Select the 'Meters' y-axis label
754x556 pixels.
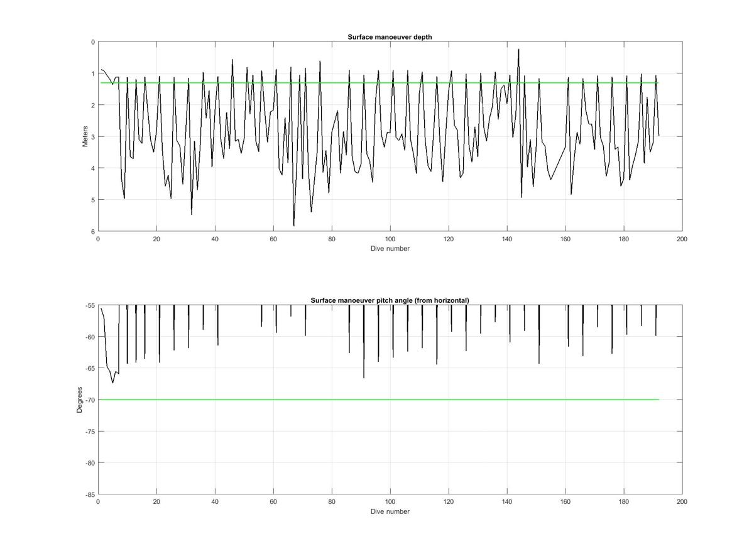coord(85,136)
